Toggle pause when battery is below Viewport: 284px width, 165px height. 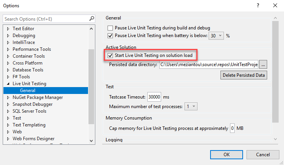point(111,36)
